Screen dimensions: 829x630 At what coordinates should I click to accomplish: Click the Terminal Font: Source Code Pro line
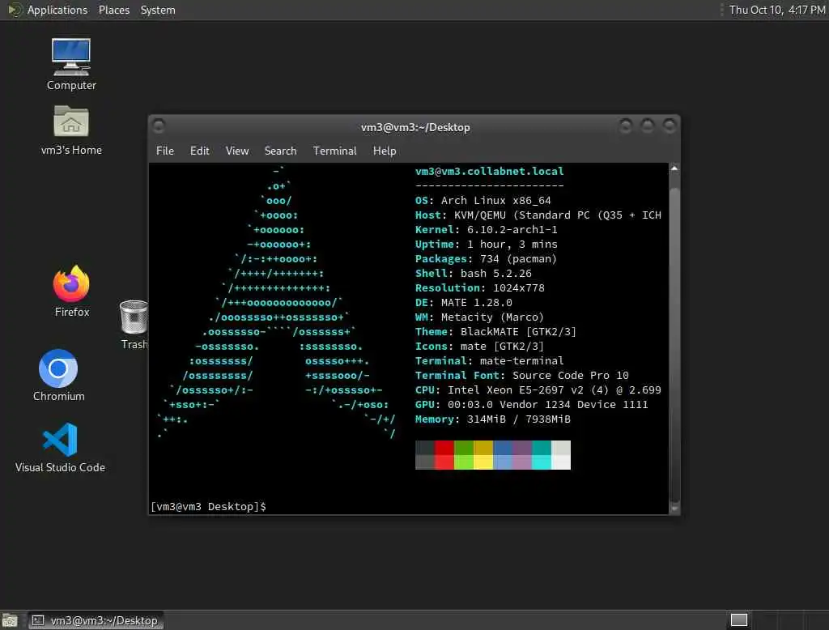521,376
